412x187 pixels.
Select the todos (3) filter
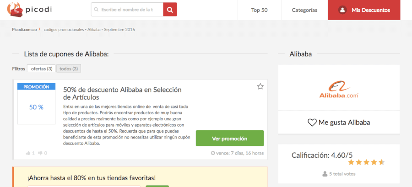tap(69, 69)
